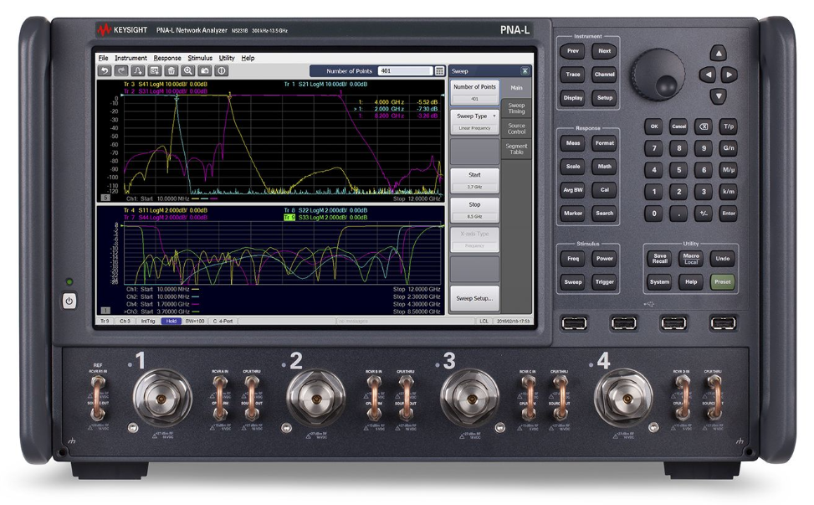
Task: Push the Channel hardware key
Action: tap(604, 75)
